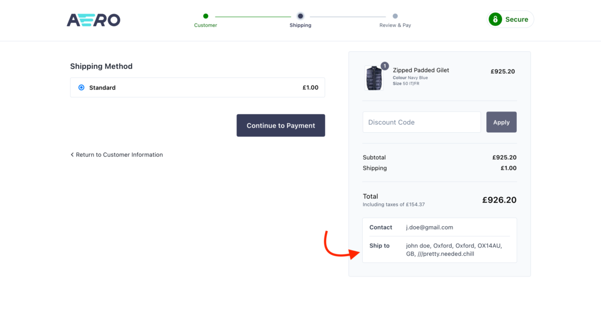This screenshot has height=318, width=601.
Task: Click the Zipped Padded Gilet product name
Action: pos(421,70)
